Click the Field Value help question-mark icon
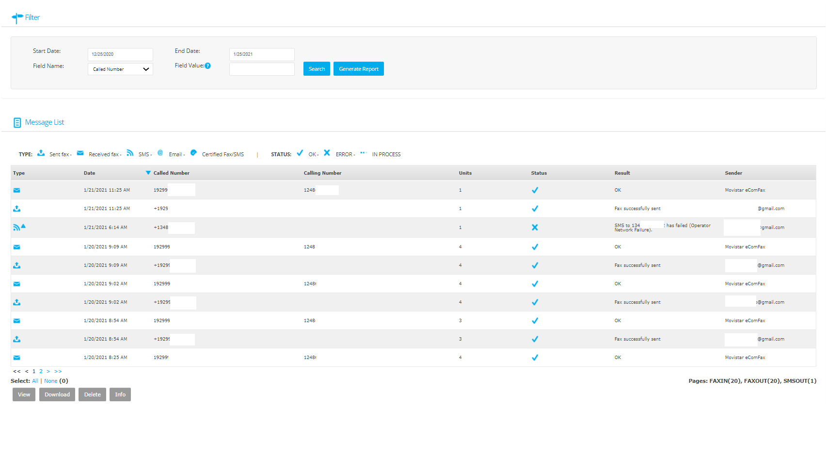Viewport: 826px width, 459px height. (x=207, y=66)
